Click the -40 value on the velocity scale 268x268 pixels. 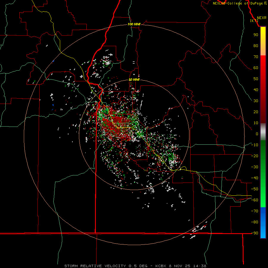click(x=255, y=178)
